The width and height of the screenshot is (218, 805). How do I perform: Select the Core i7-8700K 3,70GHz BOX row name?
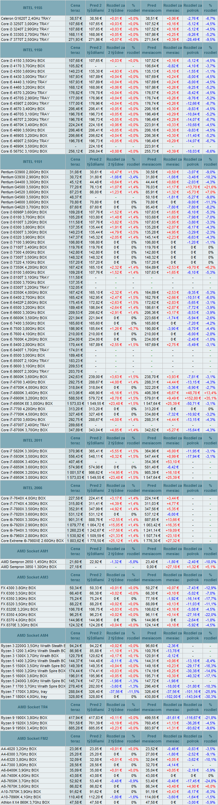pos(24,430)
